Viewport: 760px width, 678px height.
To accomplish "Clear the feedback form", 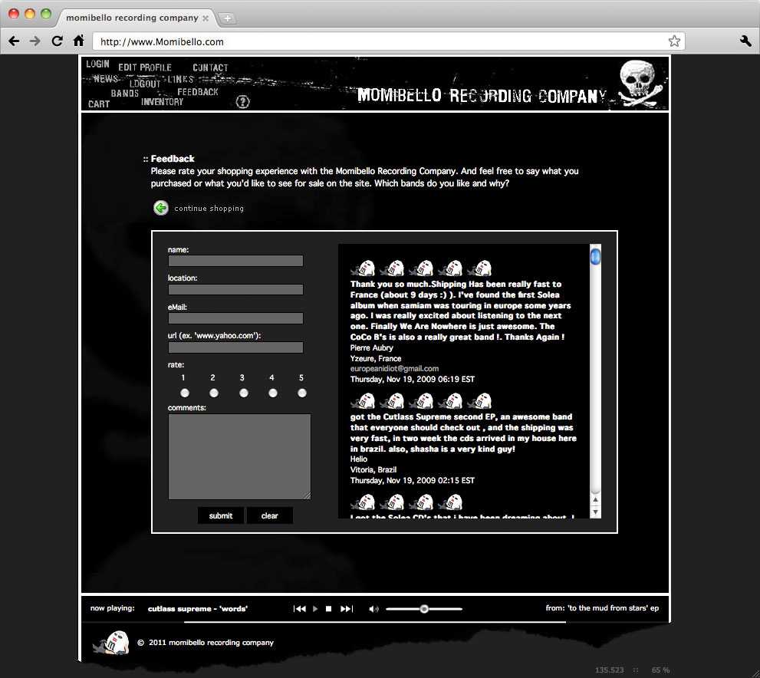I will tap(269, 515).
